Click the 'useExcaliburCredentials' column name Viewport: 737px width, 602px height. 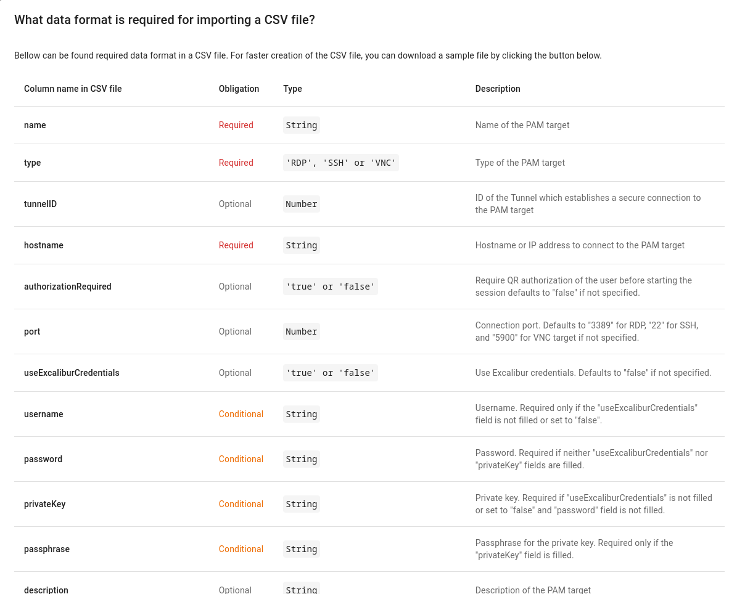(72, 373)
